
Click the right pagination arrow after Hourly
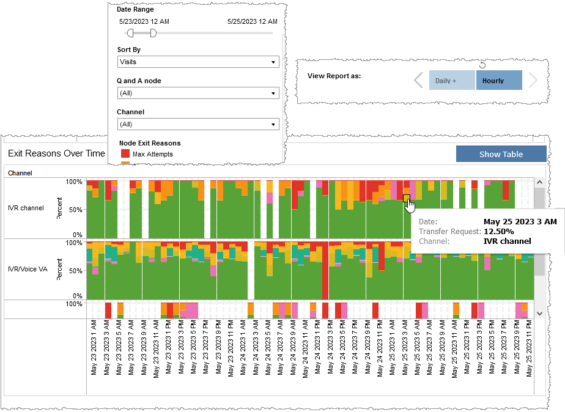point(533,80)
